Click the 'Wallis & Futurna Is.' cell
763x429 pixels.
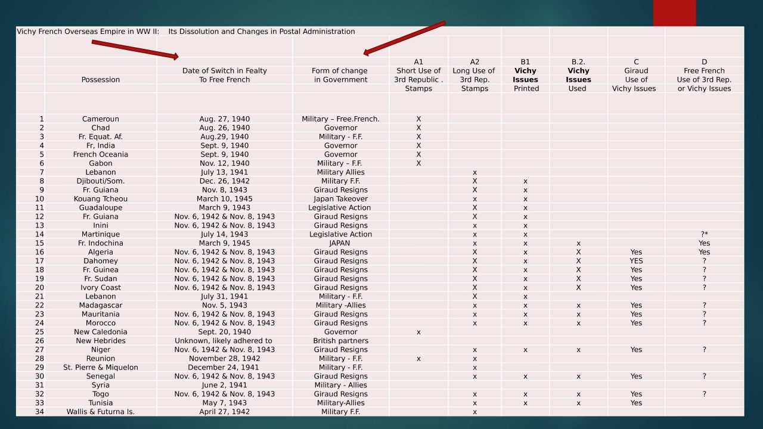(x=101, y=412)
